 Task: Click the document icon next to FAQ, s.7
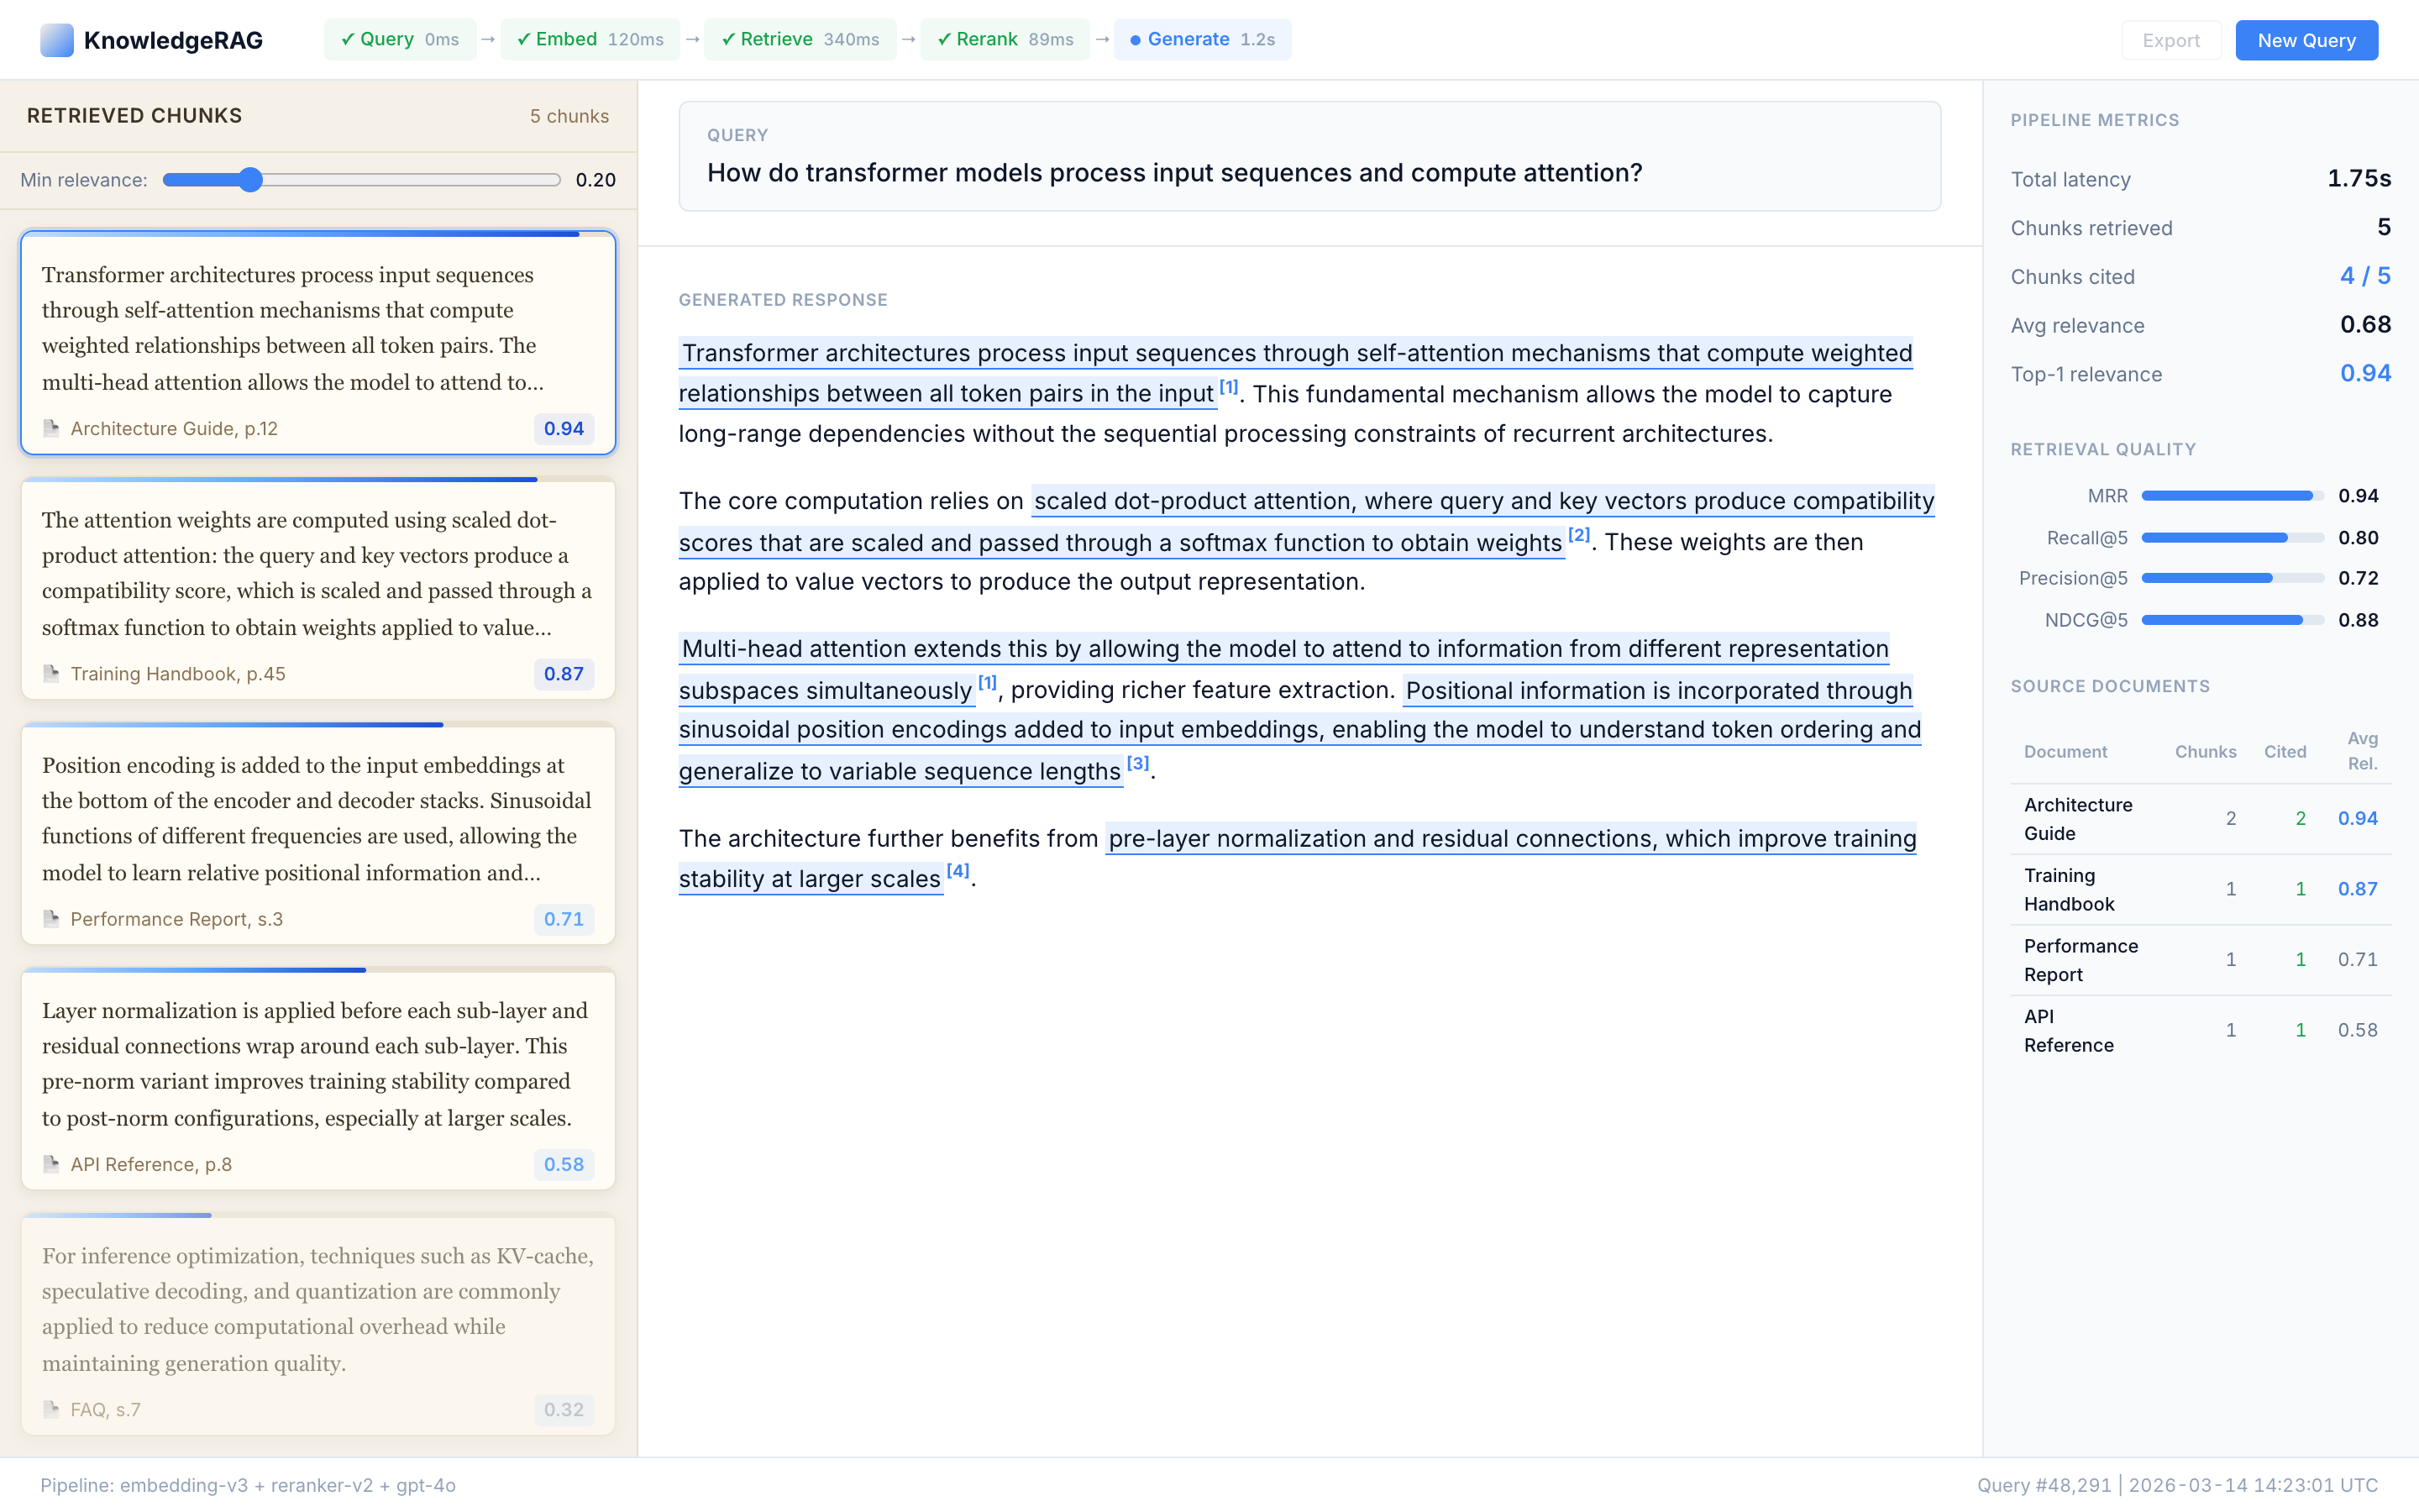click(x=51, y=1410)
